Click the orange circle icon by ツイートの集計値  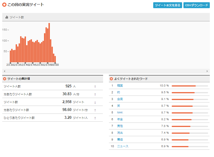click(5, 79)
